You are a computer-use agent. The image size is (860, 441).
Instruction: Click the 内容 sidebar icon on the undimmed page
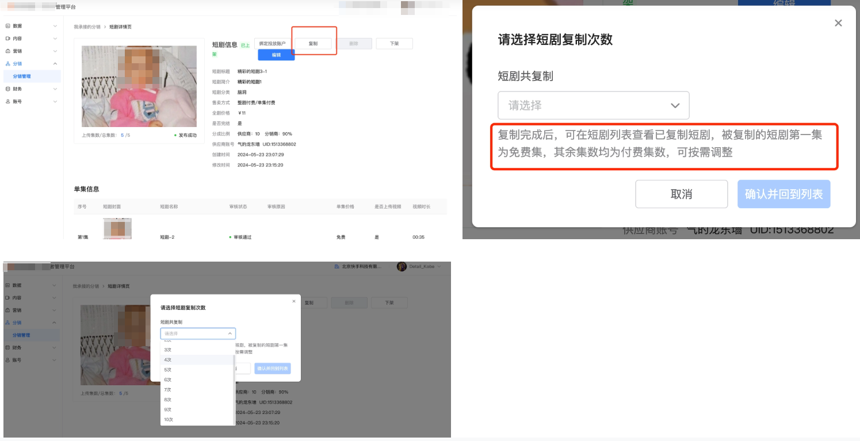(7, 39)
